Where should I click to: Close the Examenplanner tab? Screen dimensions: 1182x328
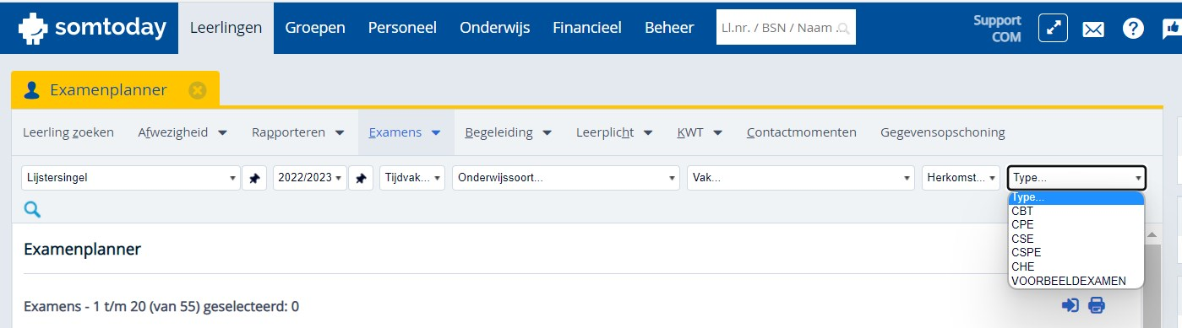[198, 90]
